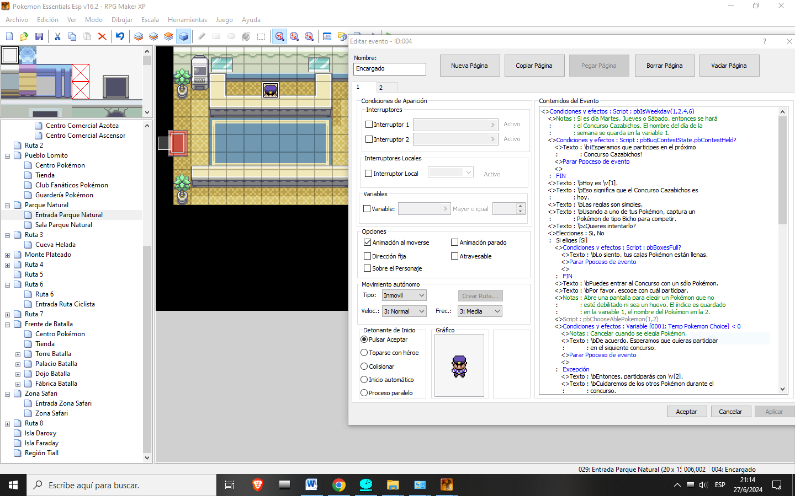The height and width of the screenshot is (496, 795).
Task: Enable the Dirección fija checkbox
Action: tap(368, 256)
